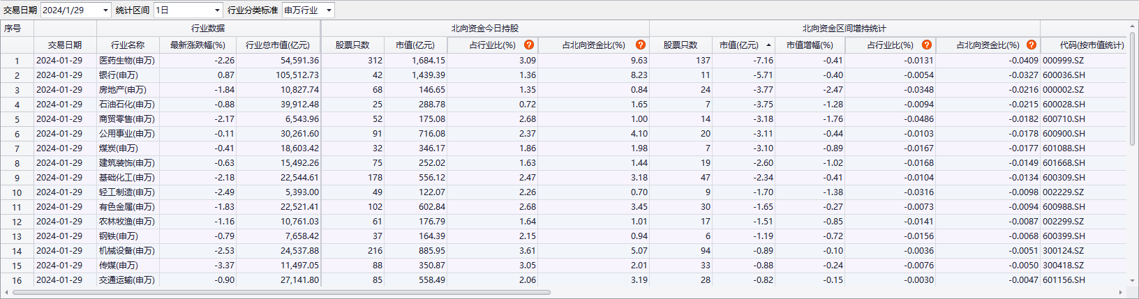Click help icon for 占北向资金比(%) under 北向资金区间增持统计
The height and width of the screenshot is (299, 1139).
click(1032, 45)
